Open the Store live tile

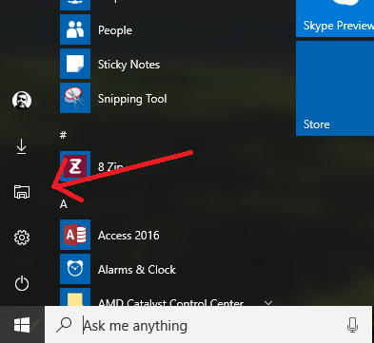click(335, 88)
